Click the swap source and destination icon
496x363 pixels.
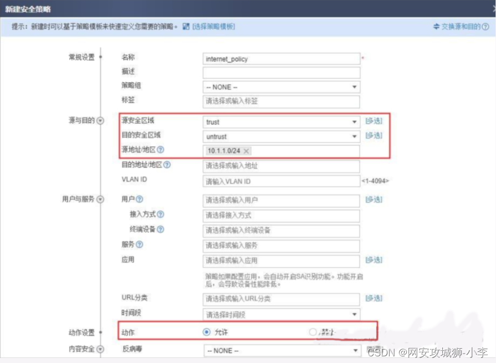click(437, 26)
